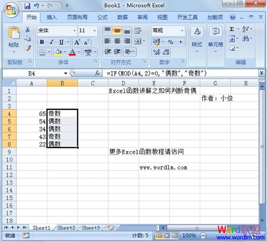Toggle wrap text in cell
Viewport: 267px width, 242px height.
(138, 31)
